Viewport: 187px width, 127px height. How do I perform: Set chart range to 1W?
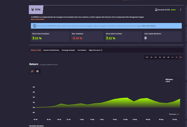(x=156, y=57)
